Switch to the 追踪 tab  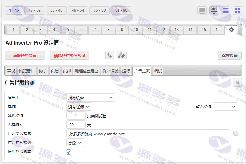point(126,71)
